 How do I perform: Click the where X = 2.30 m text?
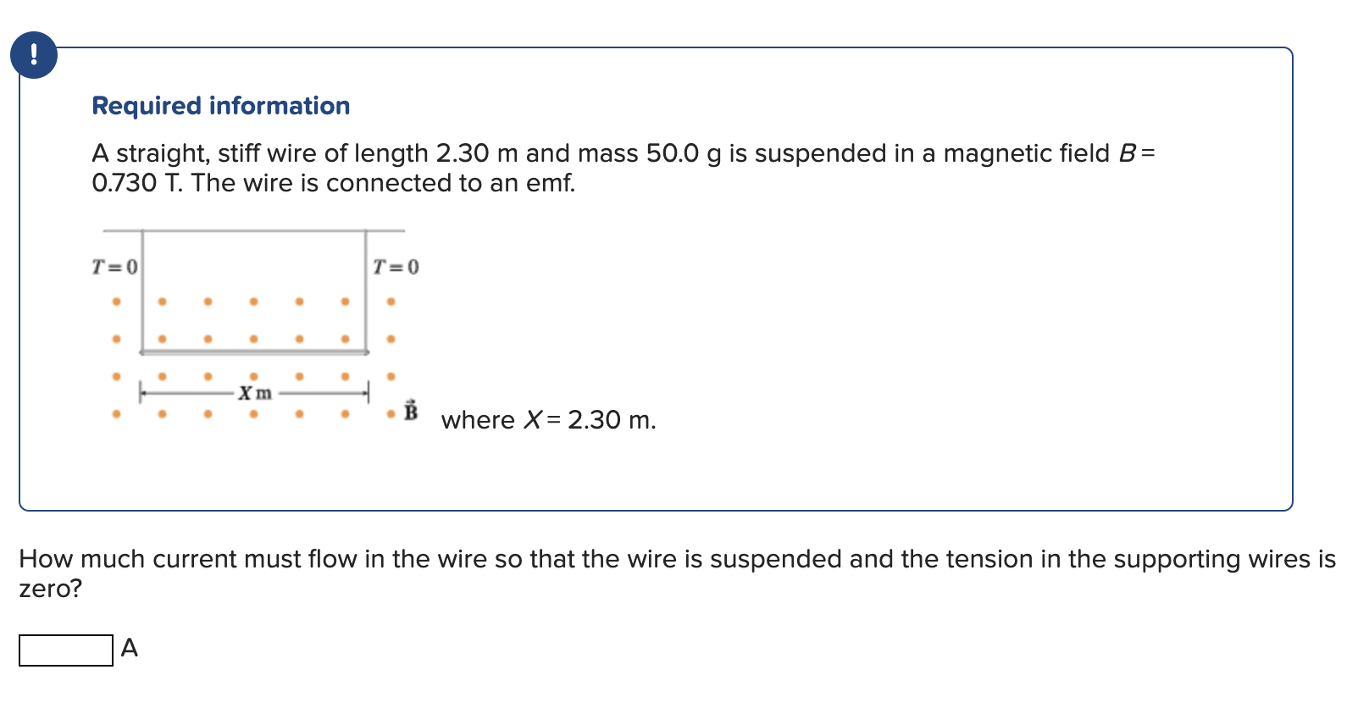[x=549, y=420]
